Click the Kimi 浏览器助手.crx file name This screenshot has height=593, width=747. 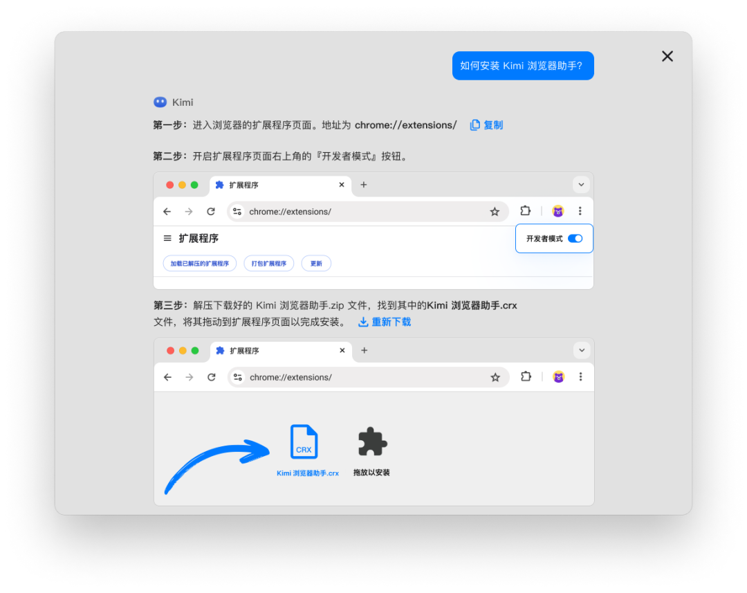click(x=308, y=473)
